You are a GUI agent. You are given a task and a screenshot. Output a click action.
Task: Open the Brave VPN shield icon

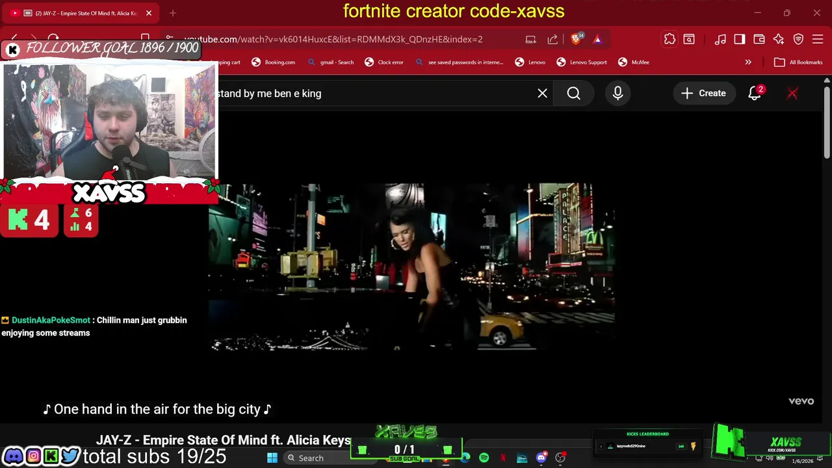tap(798, 39)
